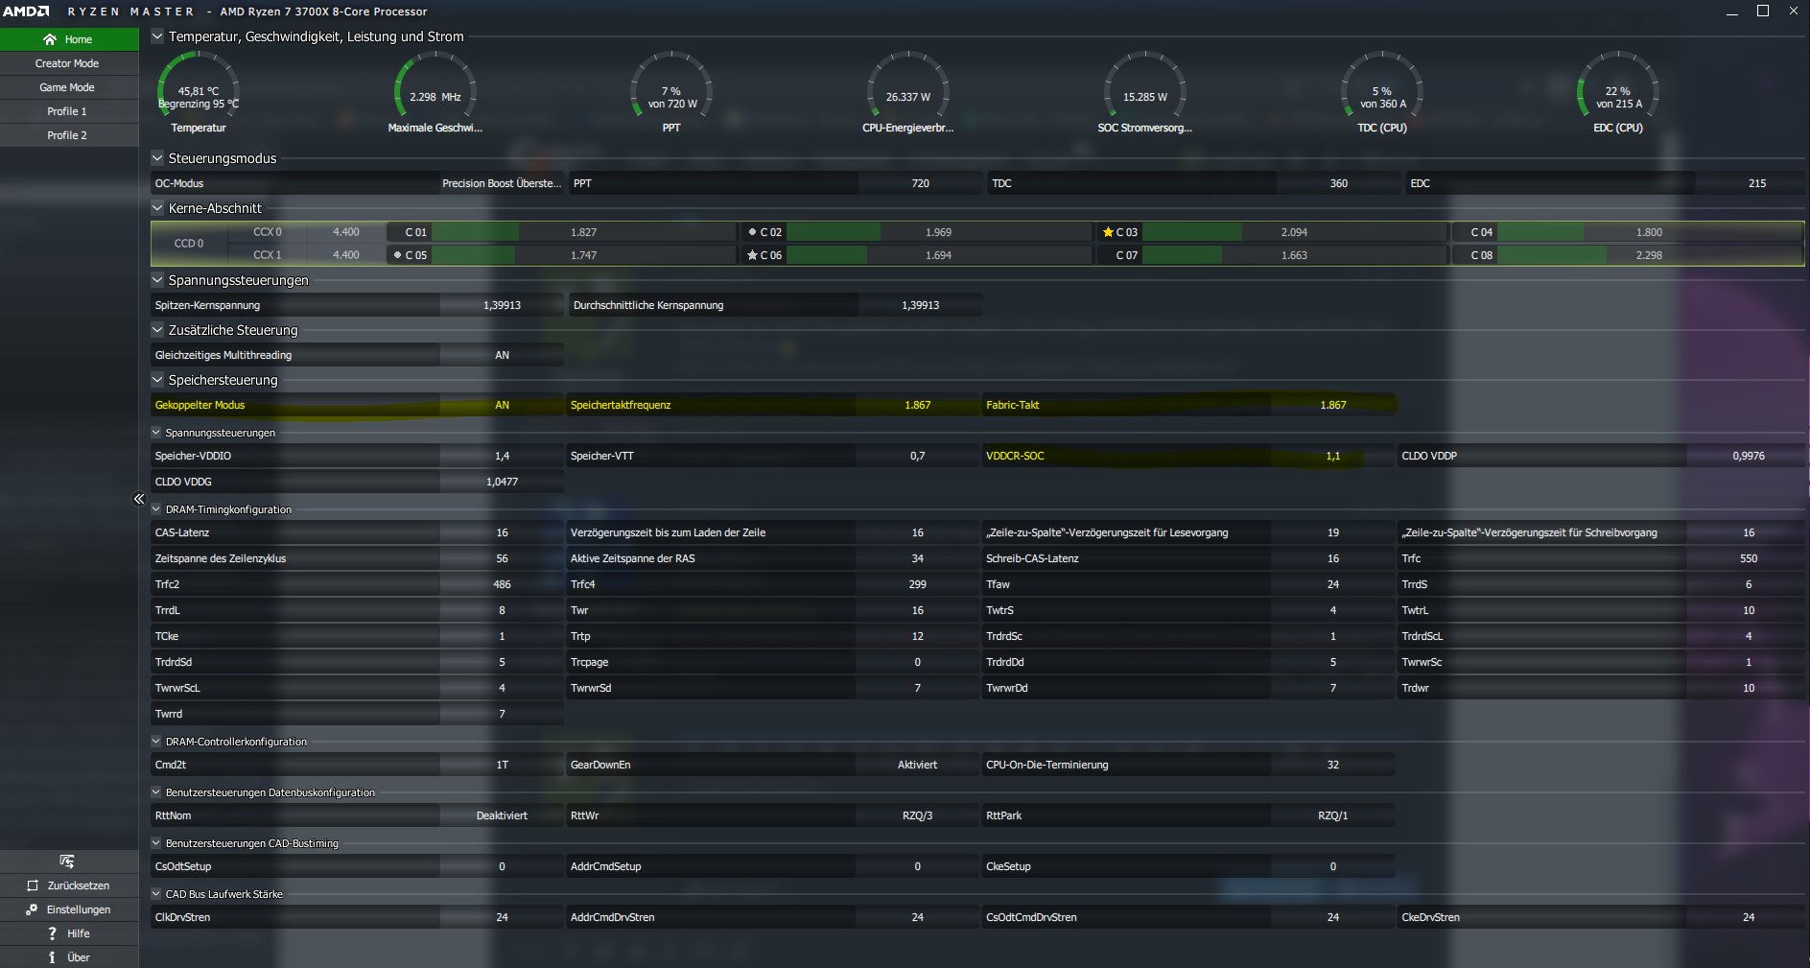Collapse the DRAM-Controllerkonfiguration section
This screenshot has width=1810, height=968.
tap(156, 742)
